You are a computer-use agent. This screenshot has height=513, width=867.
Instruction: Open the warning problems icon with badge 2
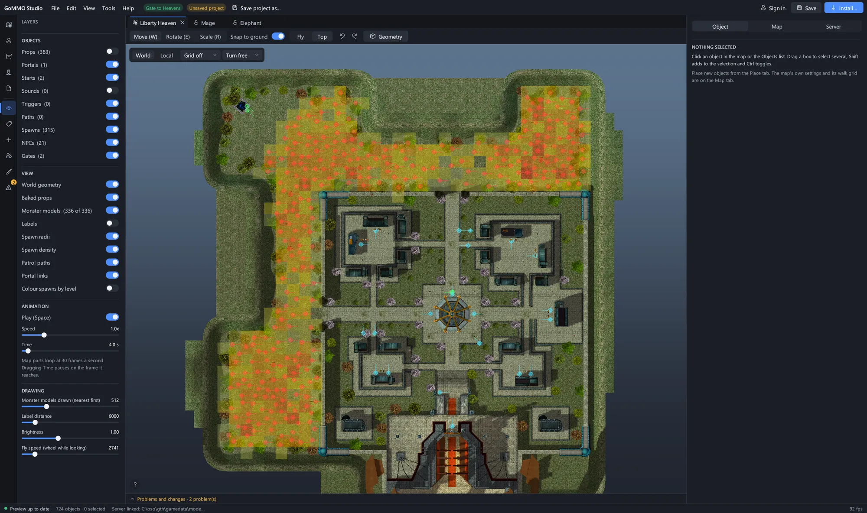(x=9, y=187)
